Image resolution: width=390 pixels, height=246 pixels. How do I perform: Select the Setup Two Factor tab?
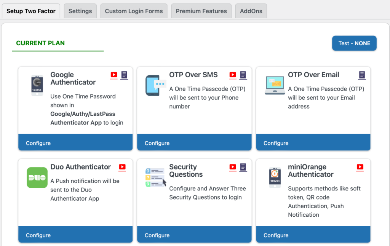tap(31, 11)
